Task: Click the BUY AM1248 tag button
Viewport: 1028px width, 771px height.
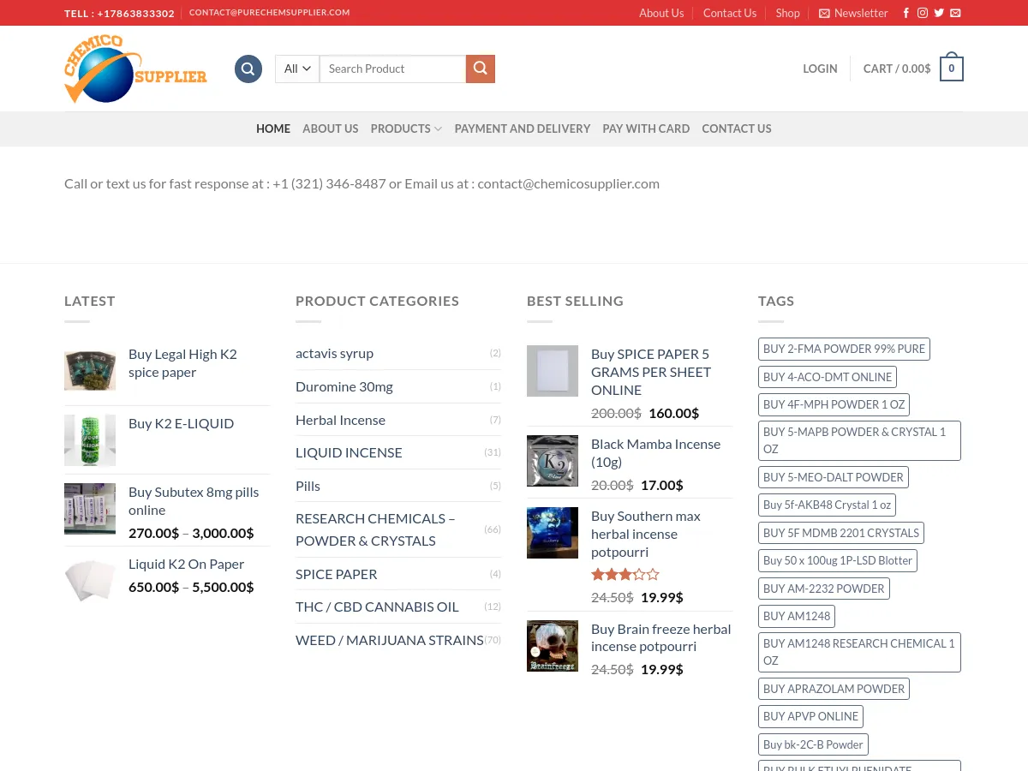Action: click(797, 616)
